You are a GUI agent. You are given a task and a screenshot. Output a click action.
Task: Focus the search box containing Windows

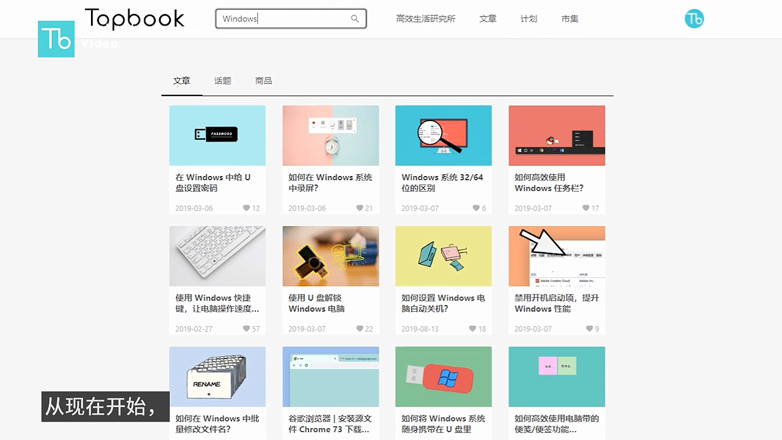291,19
